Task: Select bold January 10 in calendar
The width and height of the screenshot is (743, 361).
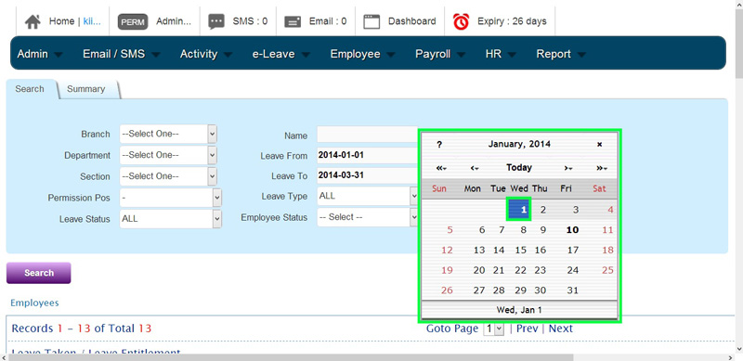Action: [572, 230]
